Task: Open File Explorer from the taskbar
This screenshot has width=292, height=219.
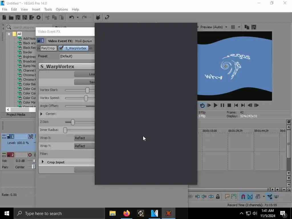Action: coord(112,213)
